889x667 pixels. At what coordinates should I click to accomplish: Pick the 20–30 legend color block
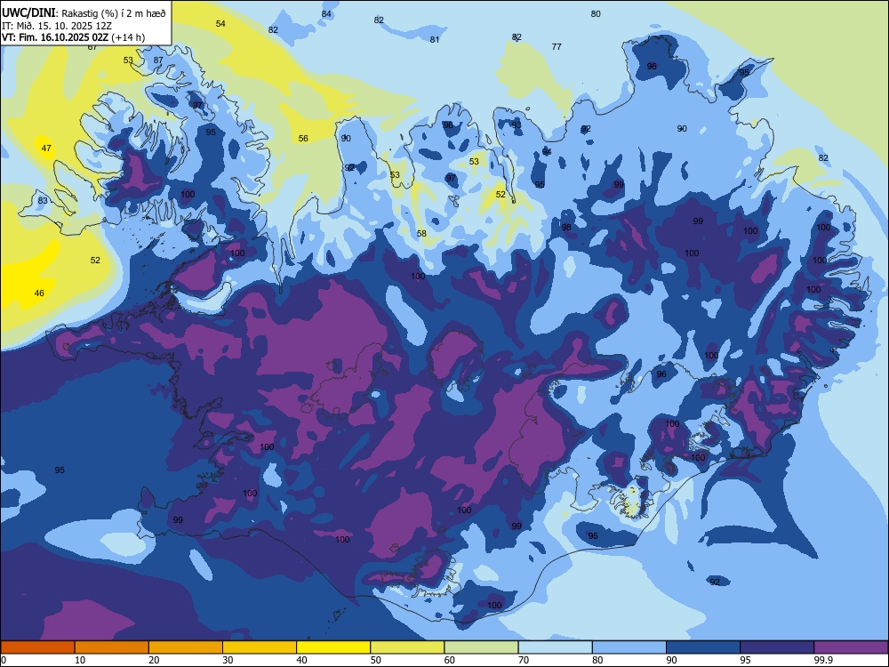[186, 647]
